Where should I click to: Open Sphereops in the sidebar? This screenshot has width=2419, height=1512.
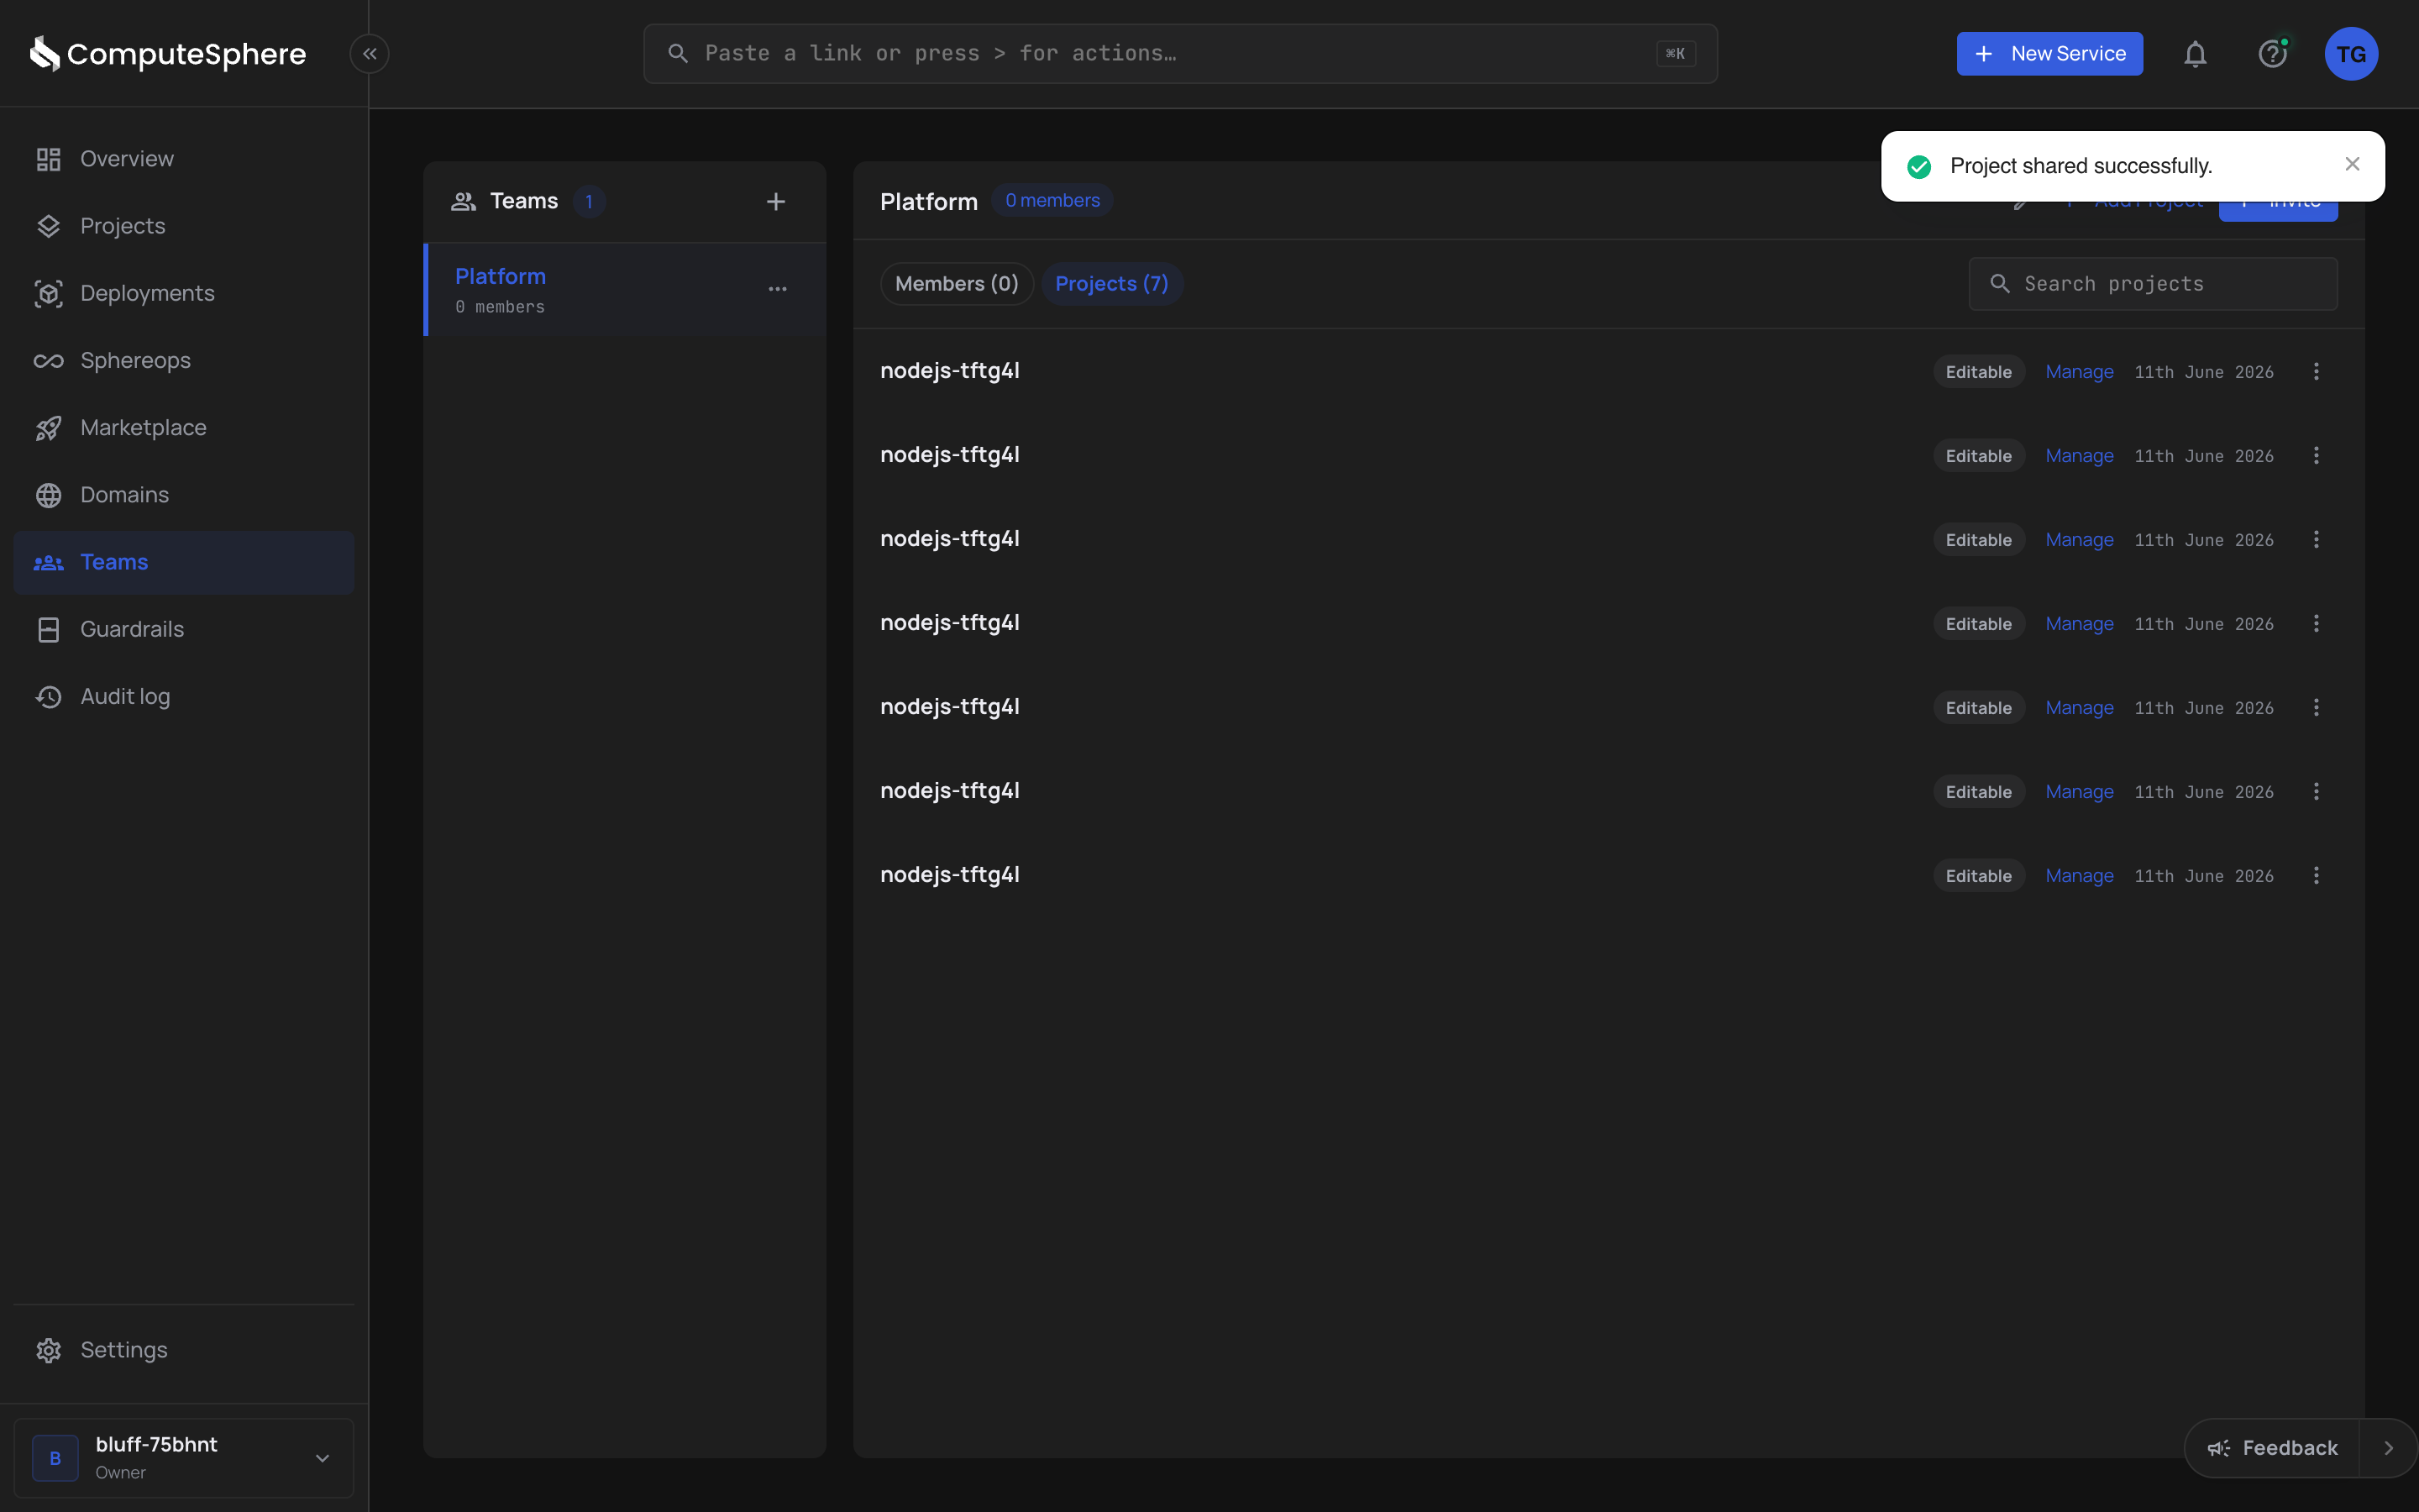coord(184,360)
